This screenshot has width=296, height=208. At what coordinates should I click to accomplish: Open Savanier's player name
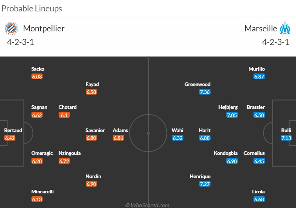click(95, 130)
